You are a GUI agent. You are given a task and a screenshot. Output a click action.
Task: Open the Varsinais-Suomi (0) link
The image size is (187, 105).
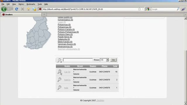tap(67, 44)
